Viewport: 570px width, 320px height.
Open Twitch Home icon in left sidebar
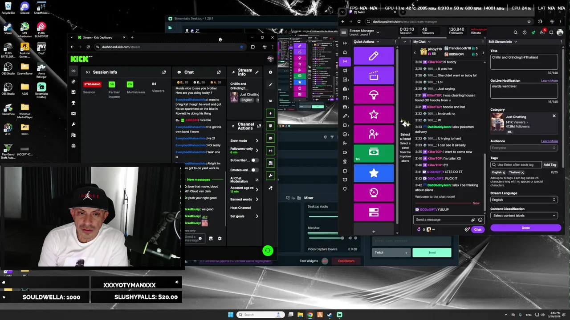[345, 52]
